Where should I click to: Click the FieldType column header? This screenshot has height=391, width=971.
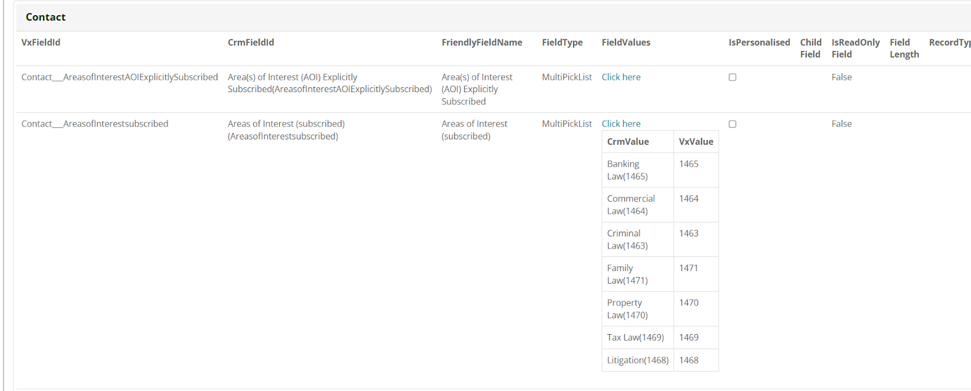(x=562, y=42)
